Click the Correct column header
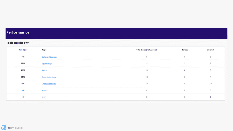This screenshot has height=131, width=233. [185, 50]
